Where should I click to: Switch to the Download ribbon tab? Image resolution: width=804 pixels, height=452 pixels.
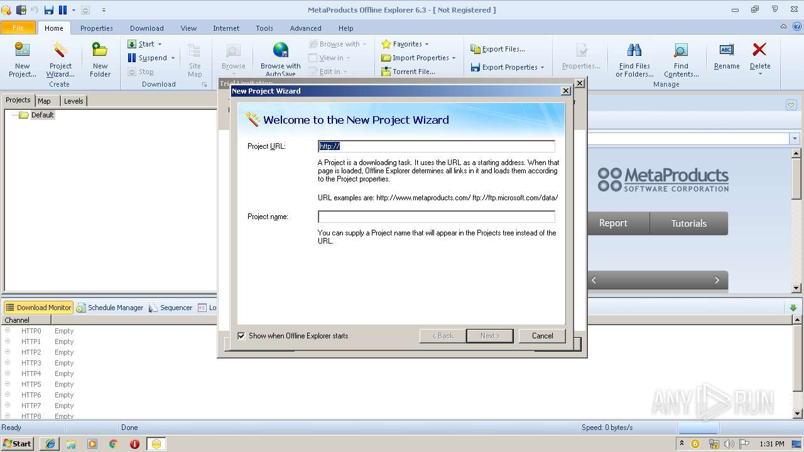tap(147, 28)
